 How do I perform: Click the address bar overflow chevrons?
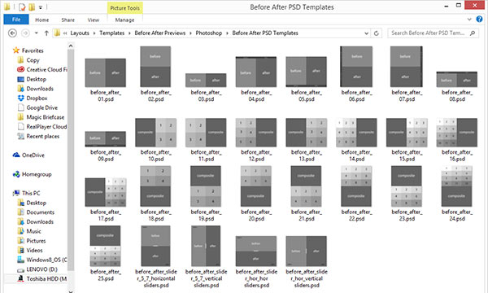[x=65, y=33]
